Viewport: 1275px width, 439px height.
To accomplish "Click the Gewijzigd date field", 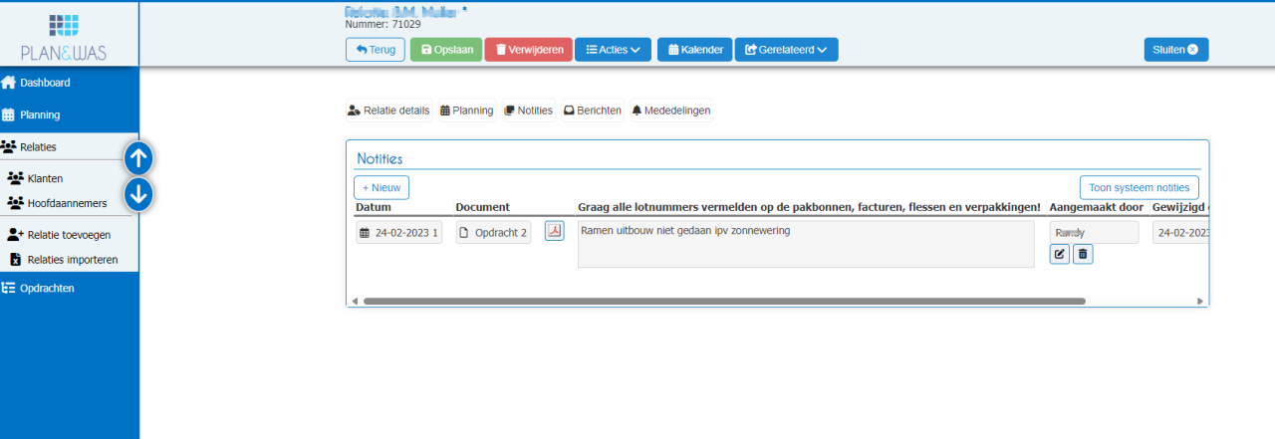I will tap(1180, 233).
